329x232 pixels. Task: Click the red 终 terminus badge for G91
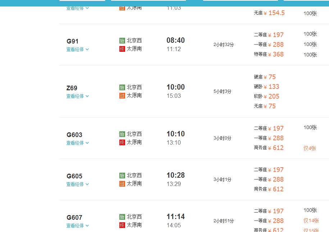(x=122, y=49)
